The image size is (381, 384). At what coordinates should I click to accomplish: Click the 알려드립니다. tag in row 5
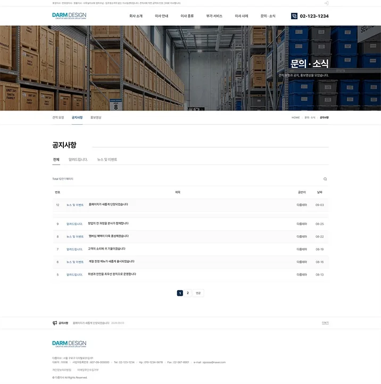[74, 275]
